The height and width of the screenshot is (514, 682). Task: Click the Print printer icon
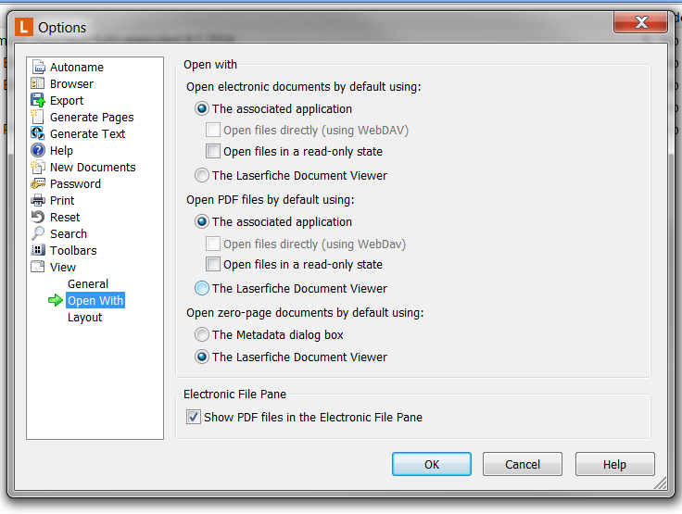tap(38, 200)
